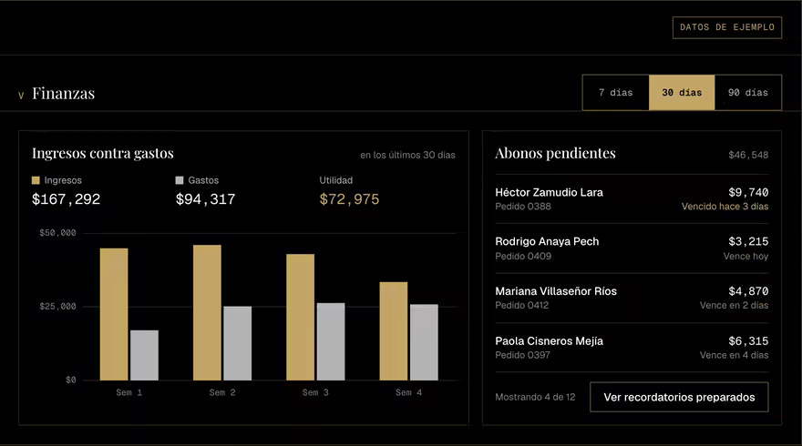Viewport: 802px width, 446px height.
Task: Click Pedido 0388 order number
Action: click(x=523, y=207)
